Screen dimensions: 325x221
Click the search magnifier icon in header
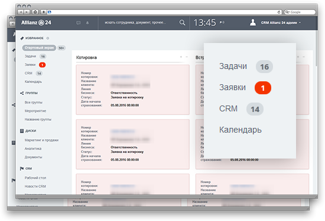pyautogui.click(x=182, y=22)
